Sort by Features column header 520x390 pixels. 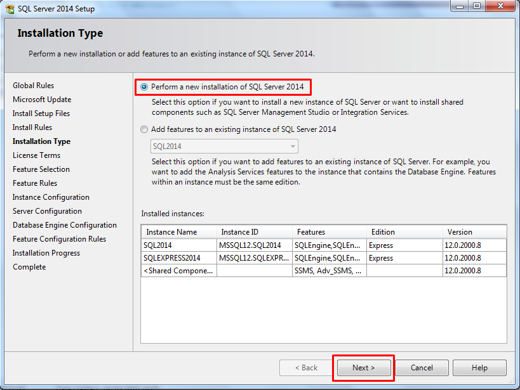(x=330, y=232)
